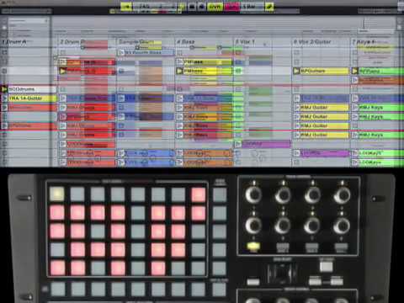
Task: Click the lit yellow pad on the controller grid
Action: point(57,194)
